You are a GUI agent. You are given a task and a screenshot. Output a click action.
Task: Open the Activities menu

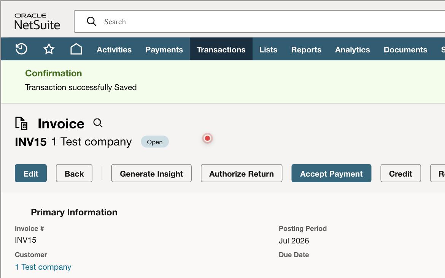tap(114, 50)
